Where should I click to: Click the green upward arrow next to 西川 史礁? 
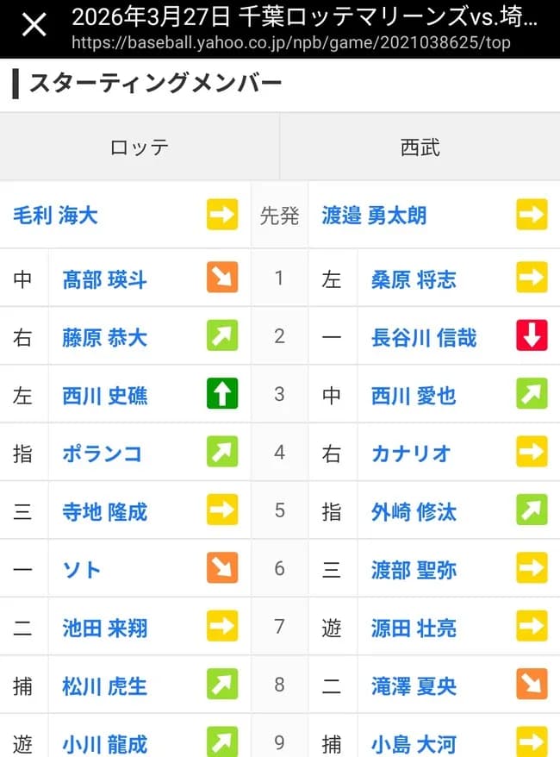223,395
